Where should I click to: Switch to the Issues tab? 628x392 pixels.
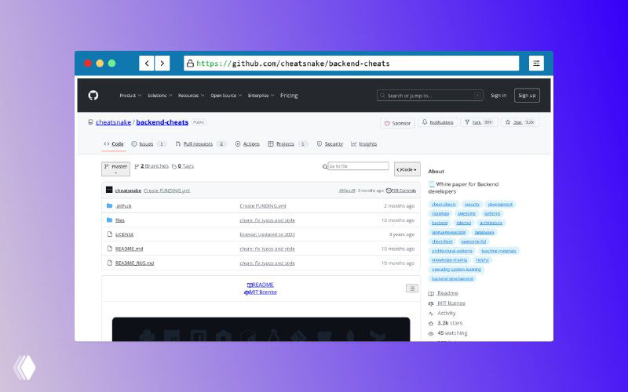tap(148, 144)
